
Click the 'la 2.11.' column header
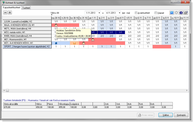[102, 18]
